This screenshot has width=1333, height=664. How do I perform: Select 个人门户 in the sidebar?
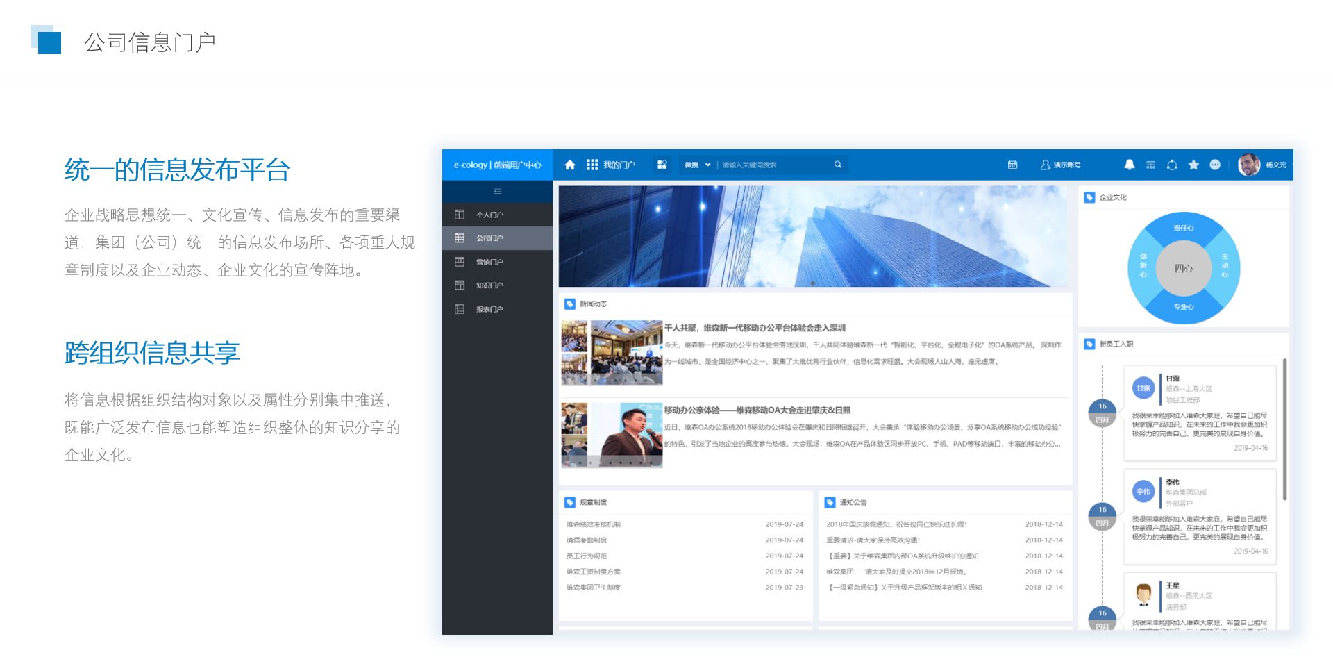[489, 215]
